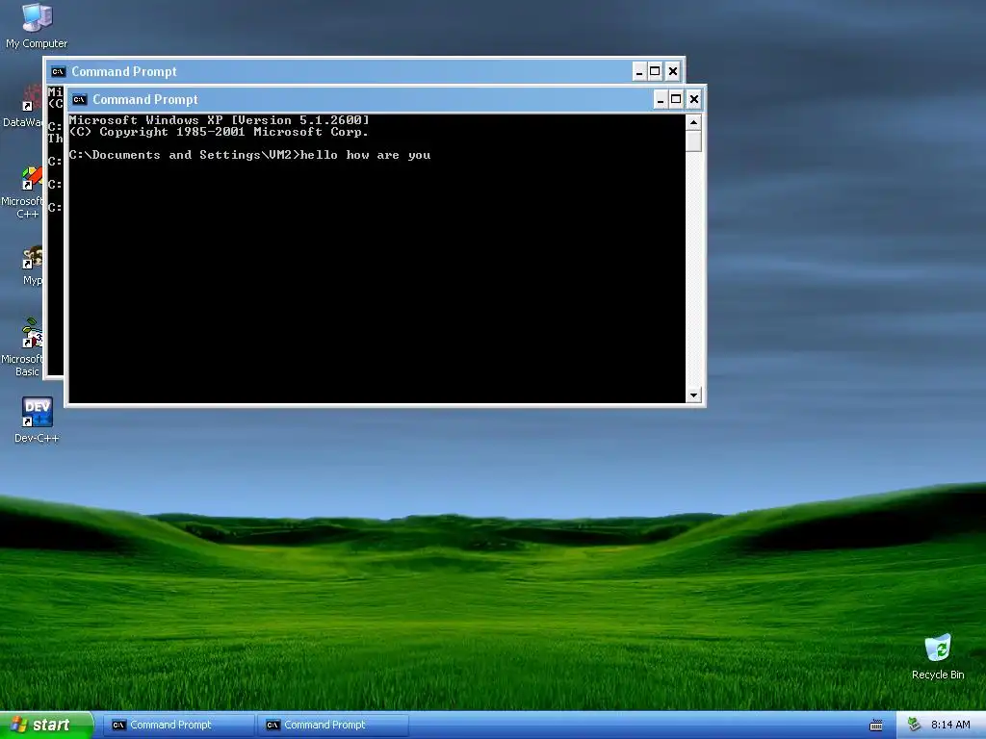Click the 'hello how are you' command text
986x739 pixels.
366,155
